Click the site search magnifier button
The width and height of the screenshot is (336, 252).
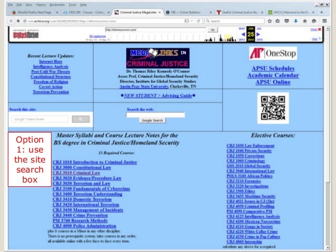(81, 119)
